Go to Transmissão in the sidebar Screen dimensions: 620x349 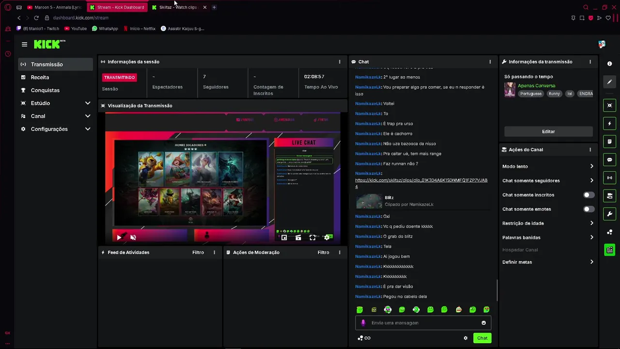click(x=56, y=64)
